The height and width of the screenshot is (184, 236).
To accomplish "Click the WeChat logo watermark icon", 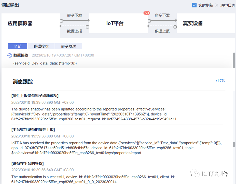I will click(196, 174).
